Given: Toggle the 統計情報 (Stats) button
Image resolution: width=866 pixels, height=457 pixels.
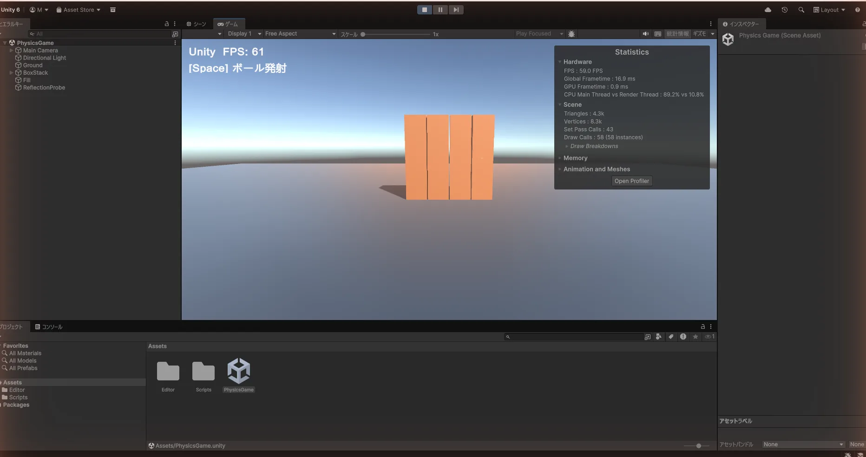Looking at the screenshot, I should 678,34.
